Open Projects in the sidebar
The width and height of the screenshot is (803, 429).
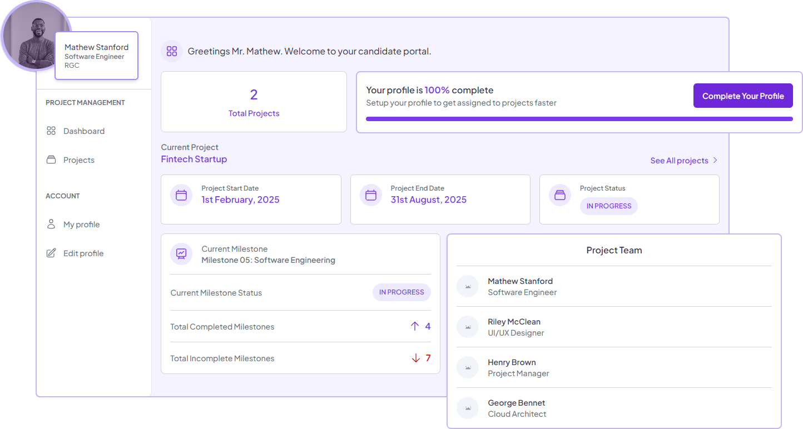tap(78, 160)
